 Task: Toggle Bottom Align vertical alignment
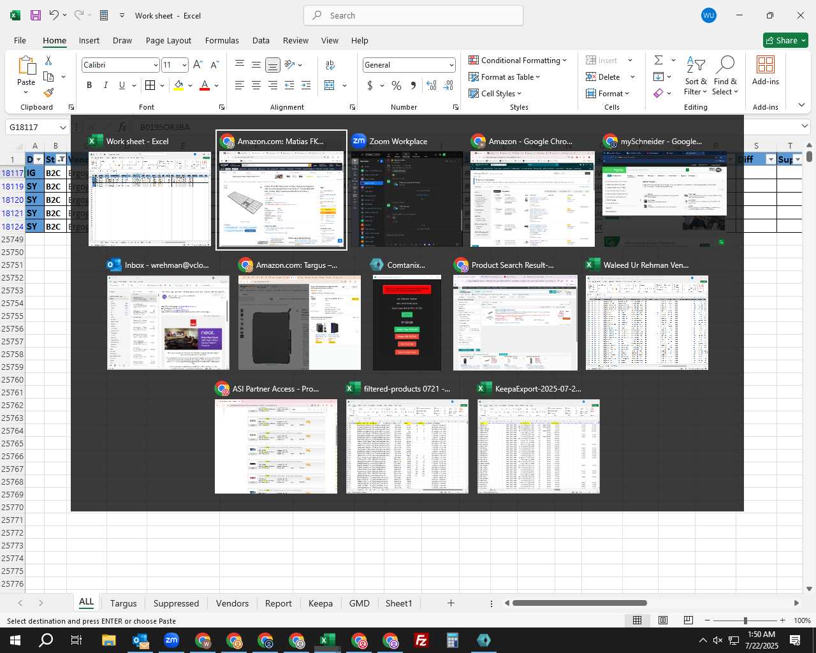(273, 65)
